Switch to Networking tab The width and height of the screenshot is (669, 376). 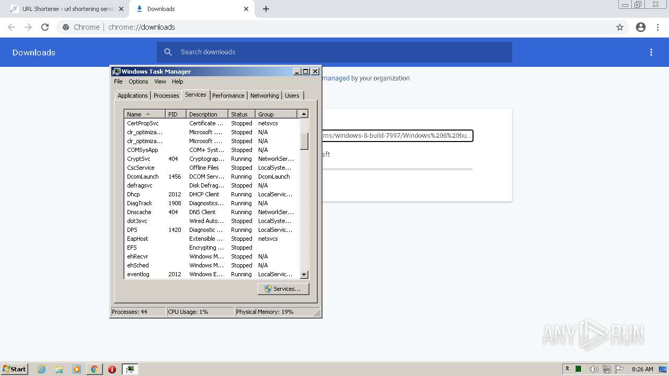(264, 96)
